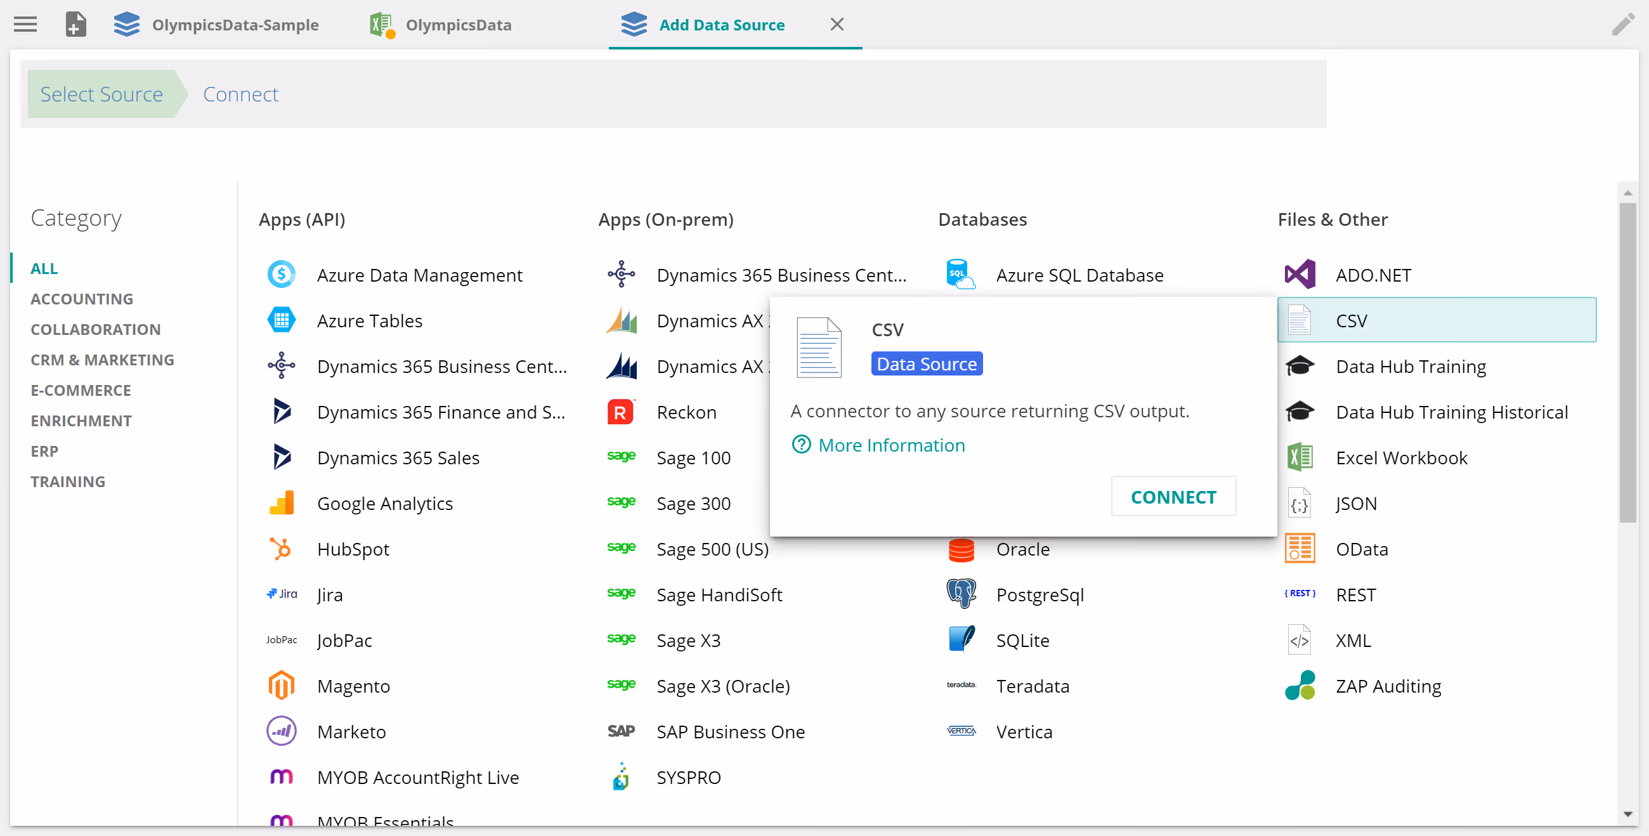
Task: Select the ZAP Auditing icon
Action: pos(1300,686)
